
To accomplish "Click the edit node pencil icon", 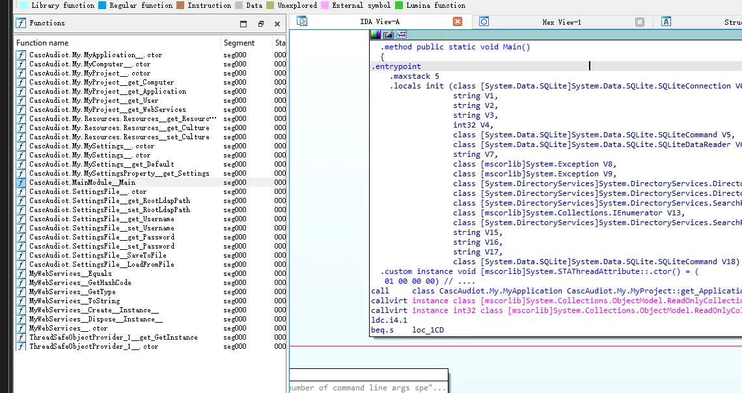I will (x=389, y=34).
